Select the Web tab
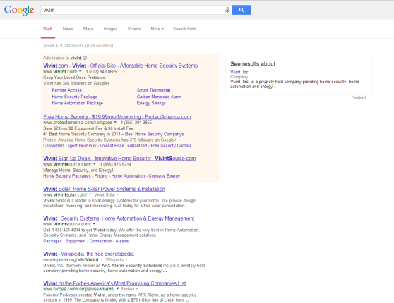The height and width of the screenshot is (303, 394). tap(48, 29)
